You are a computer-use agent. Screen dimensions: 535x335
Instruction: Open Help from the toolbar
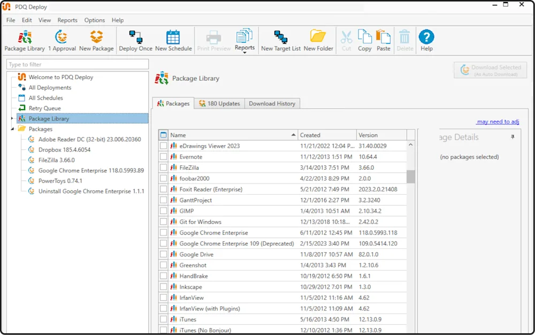tap(426, 41)
